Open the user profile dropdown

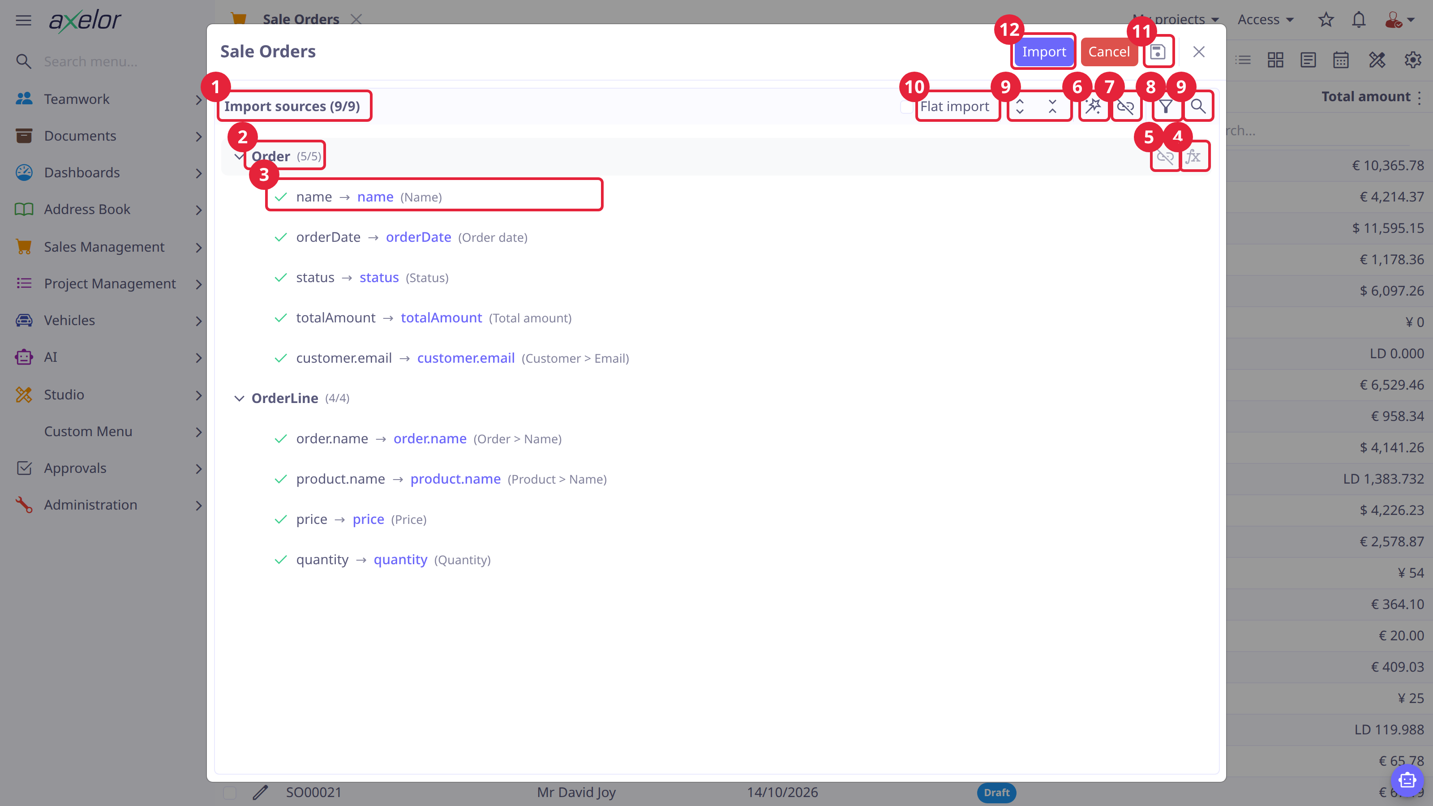pyautogui.click(x=1399, y=20)
